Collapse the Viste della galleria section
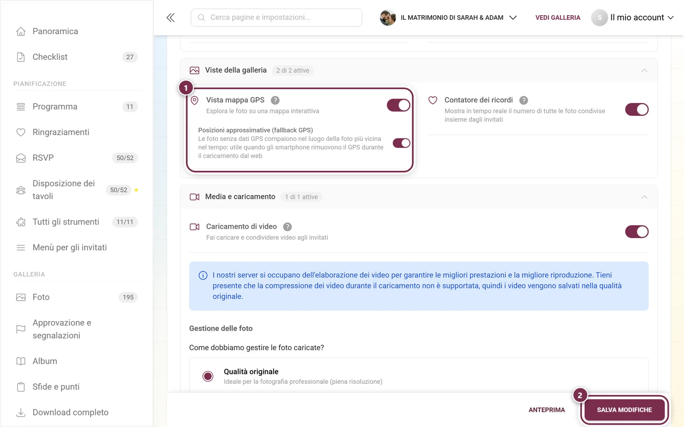This screenshot has height=427, width=684. tap(644, 71)
